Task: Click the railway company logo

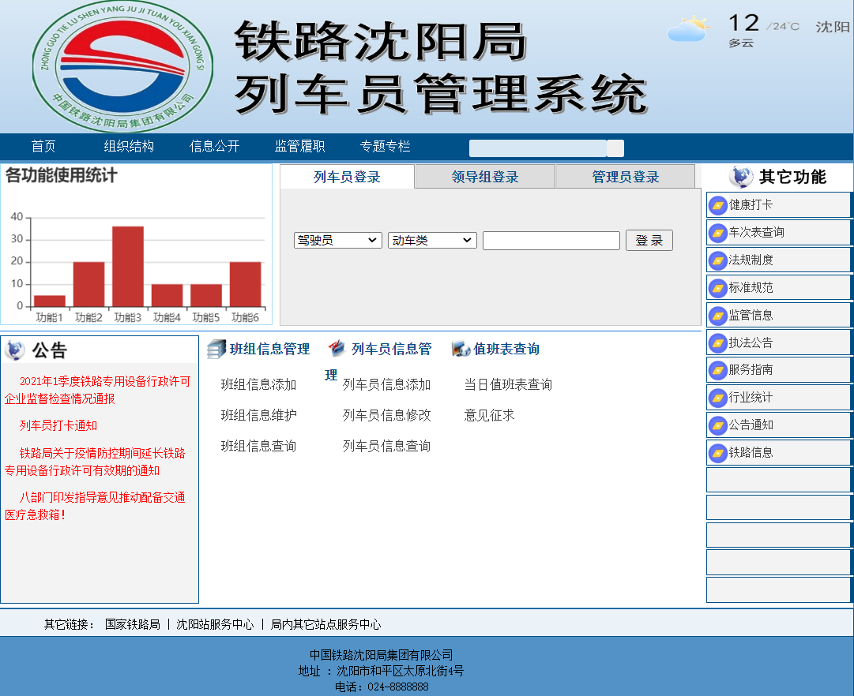Action: click(123, 66)
